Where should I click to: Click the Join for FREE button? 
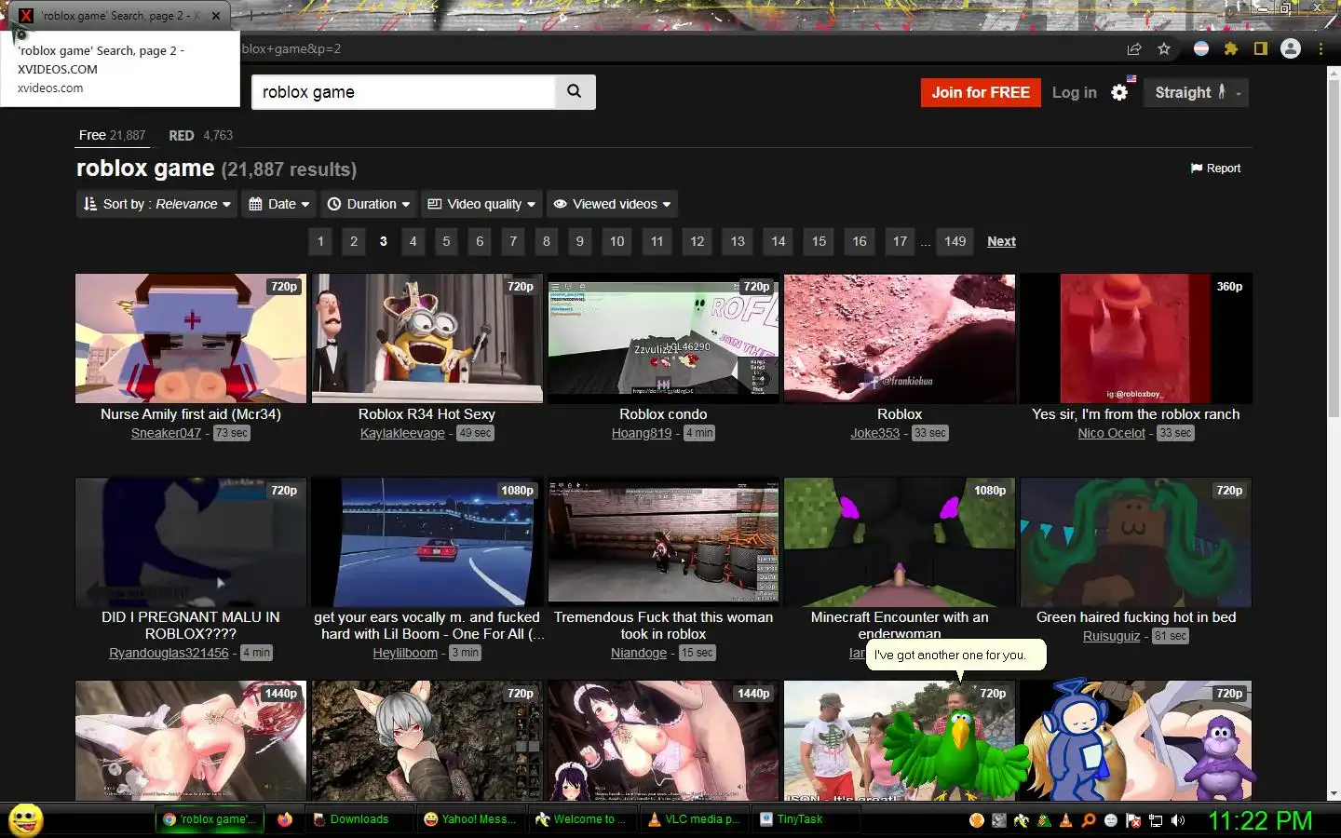tap(981, 92)
